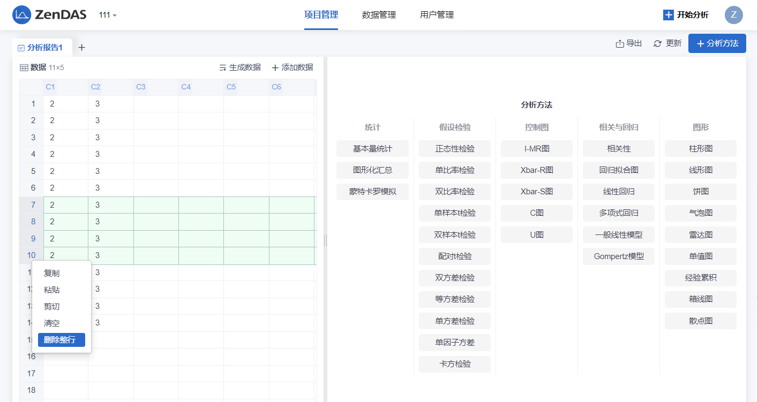Switch to the 数据管理 tab
Viewport: 758px width, 402px height.
pyautogui.click(x=379, y=15)
